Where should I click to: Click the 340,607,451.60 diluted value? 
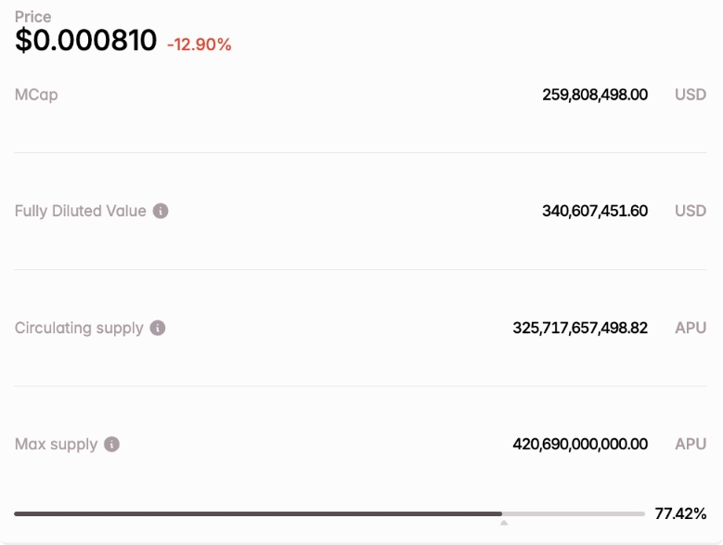pos(595,211)
